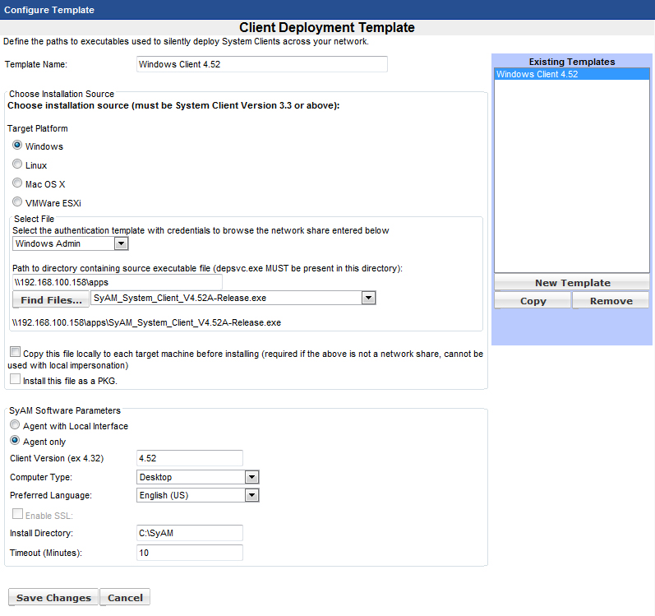
Task: Click the Copy template button
Action: point(533,301)
